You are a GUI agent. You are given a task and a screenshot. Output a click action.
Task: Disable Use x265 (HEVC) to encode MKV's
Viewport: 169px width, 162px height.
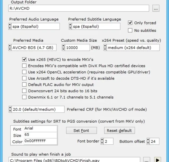click(24, 59)
